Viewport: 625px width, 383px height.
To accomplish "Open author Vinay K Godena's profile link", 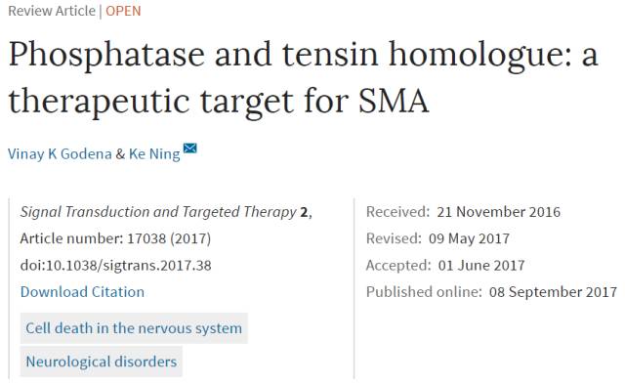I will (x=60, y=154).
